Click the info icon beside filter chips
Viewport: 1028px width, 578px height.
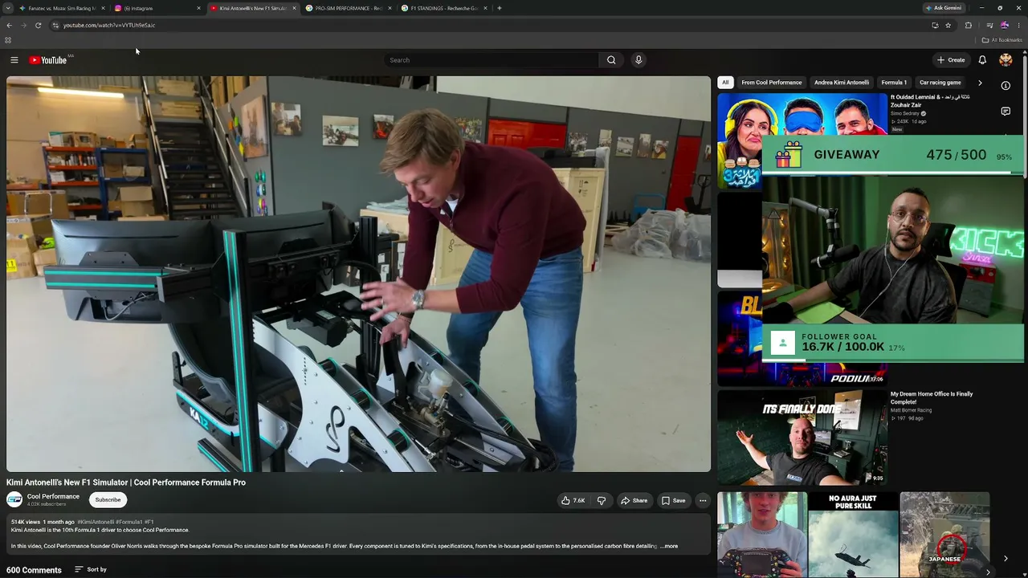[x=1006, y=85]
